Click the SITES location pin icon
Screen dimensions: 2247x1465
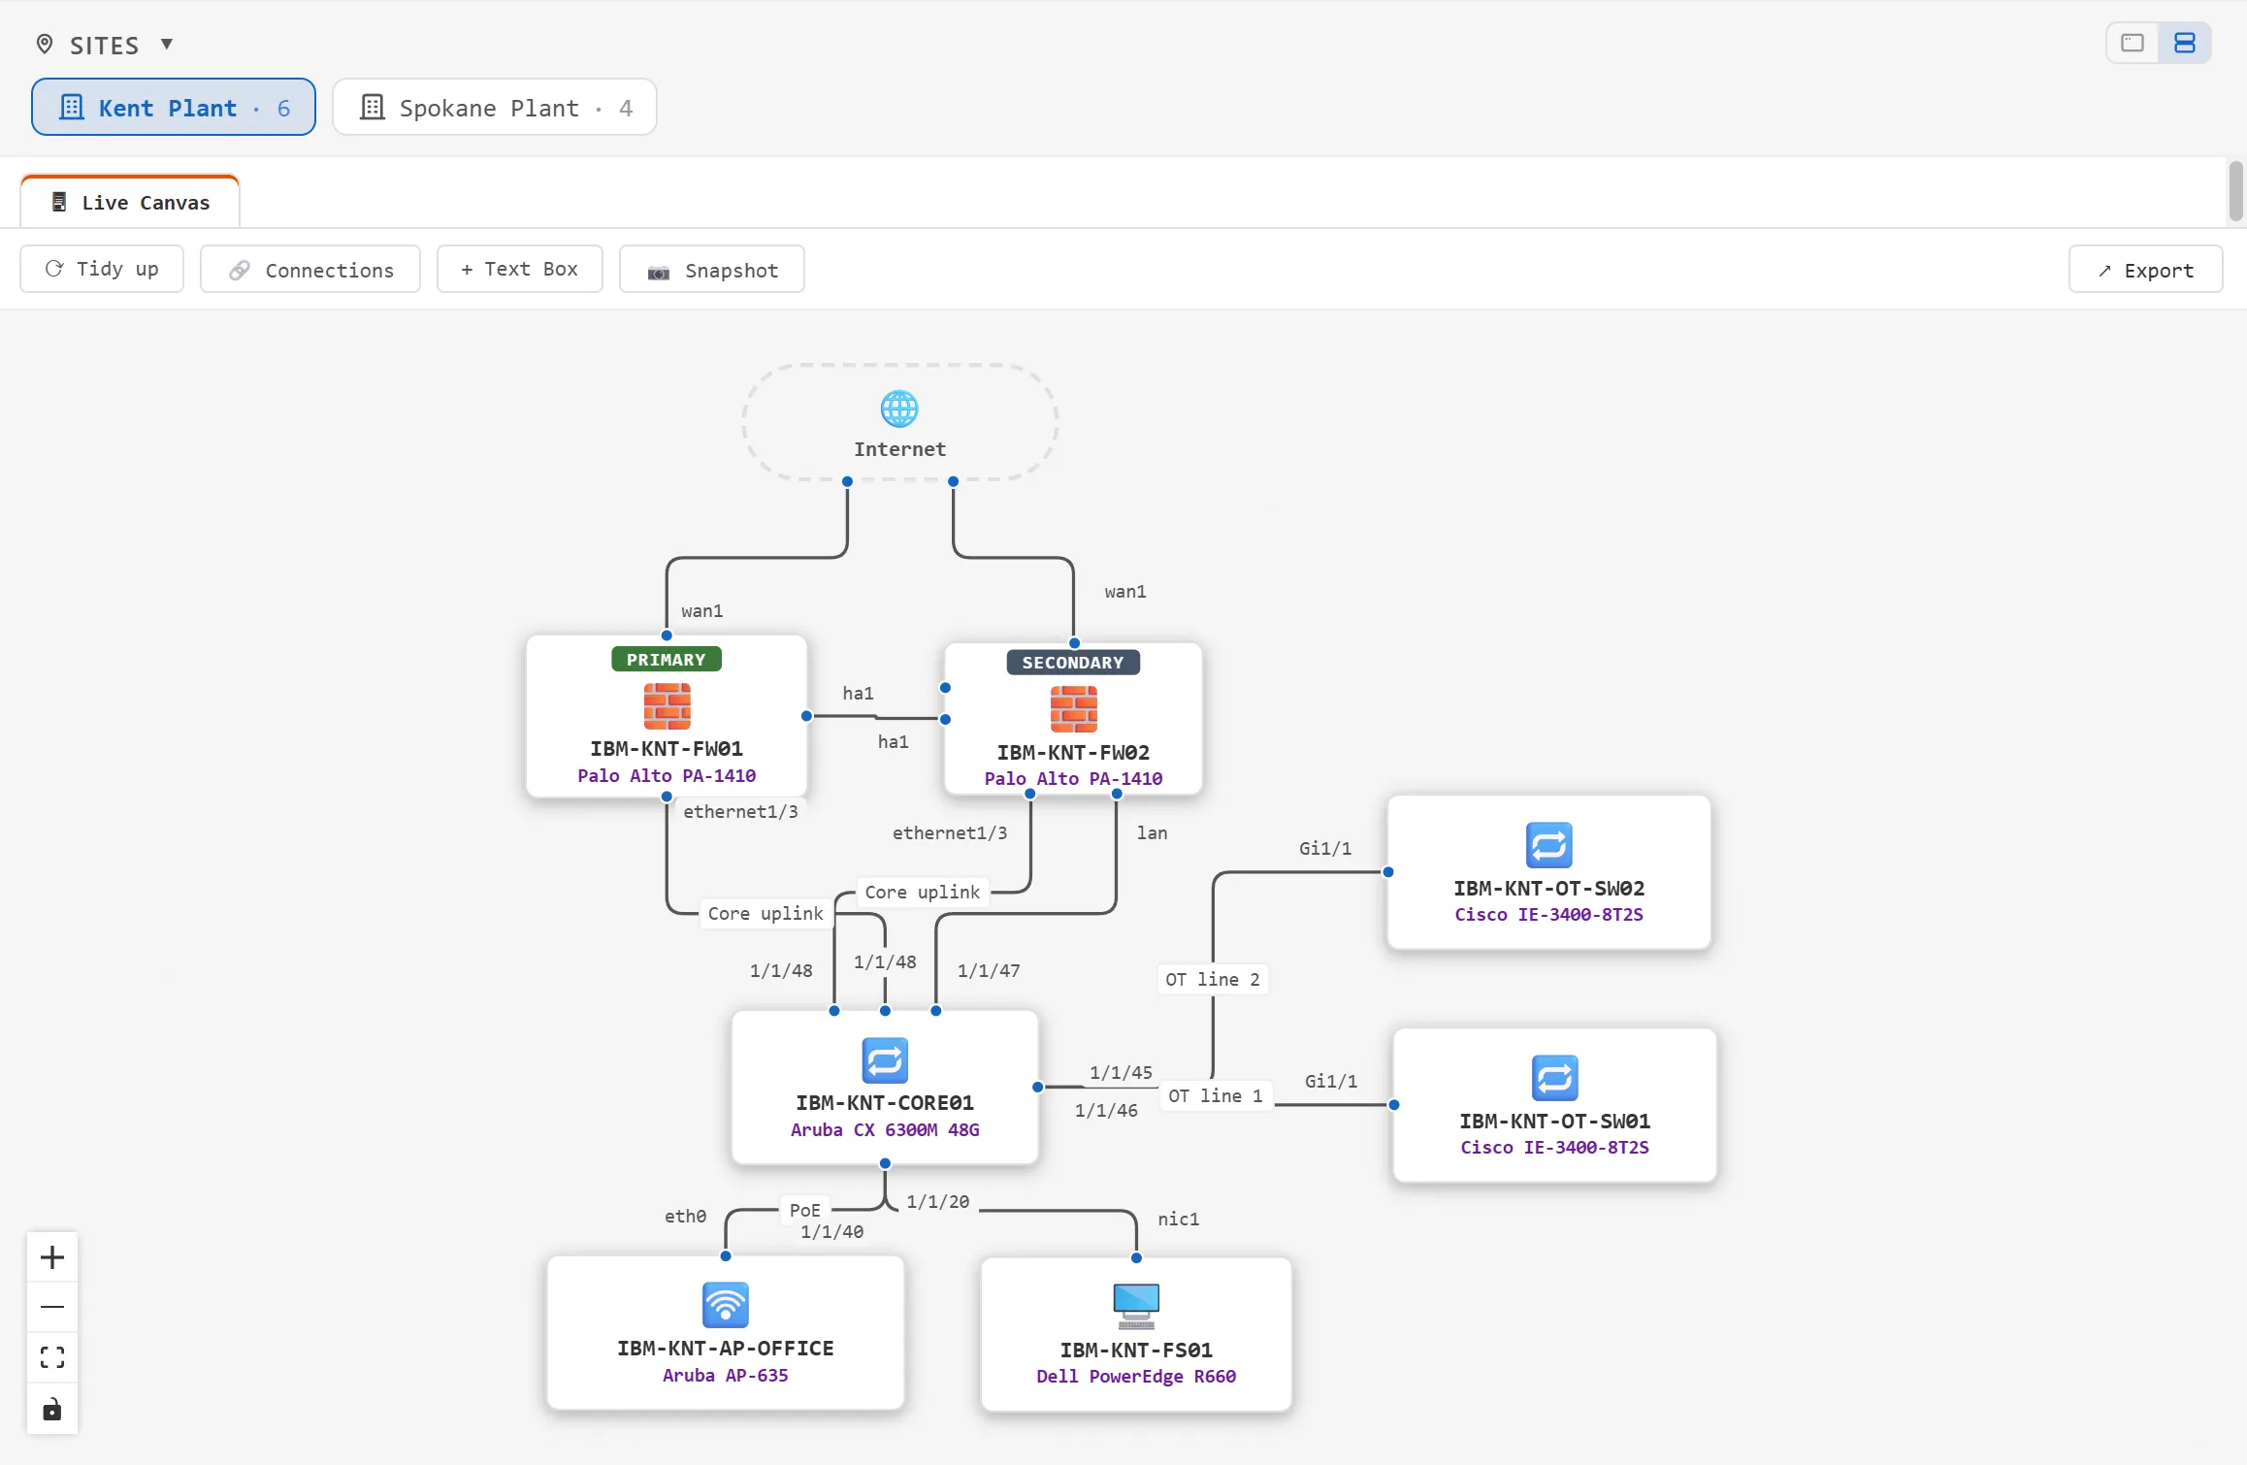45,45
